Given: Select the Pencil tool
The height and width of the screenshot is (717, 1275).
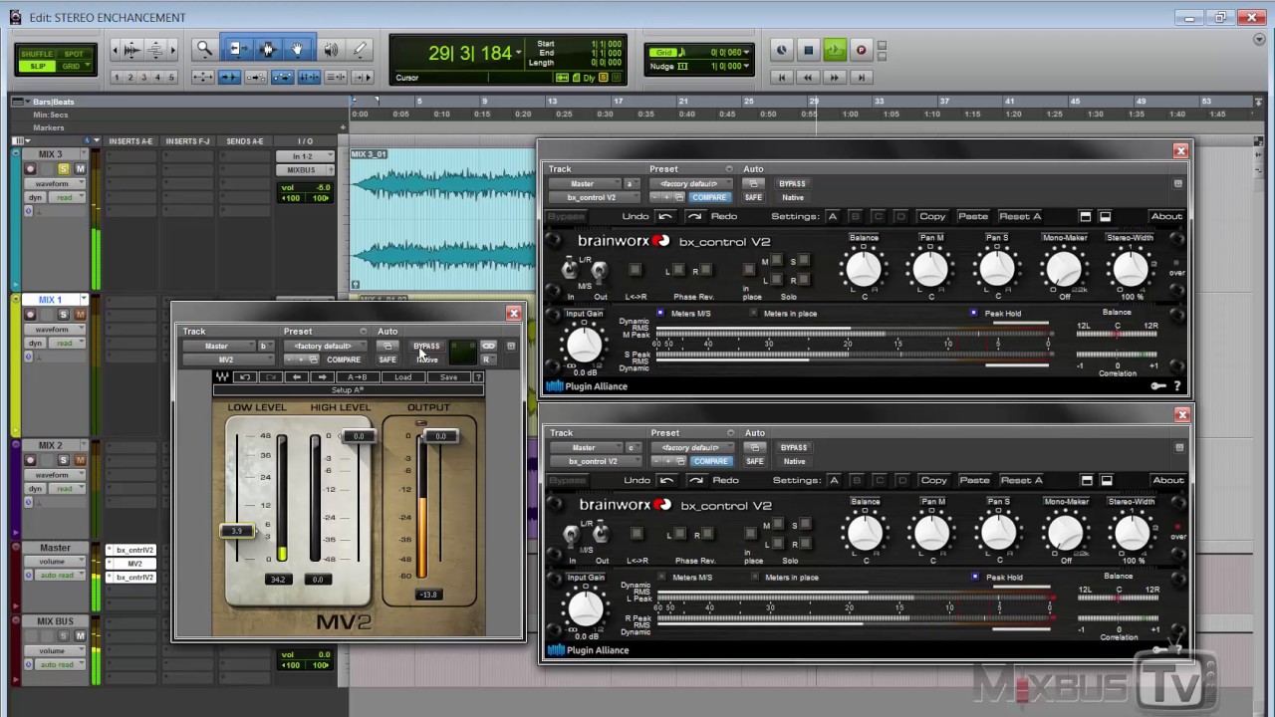Looking at the screenshot, I should (x=361, y=49).
